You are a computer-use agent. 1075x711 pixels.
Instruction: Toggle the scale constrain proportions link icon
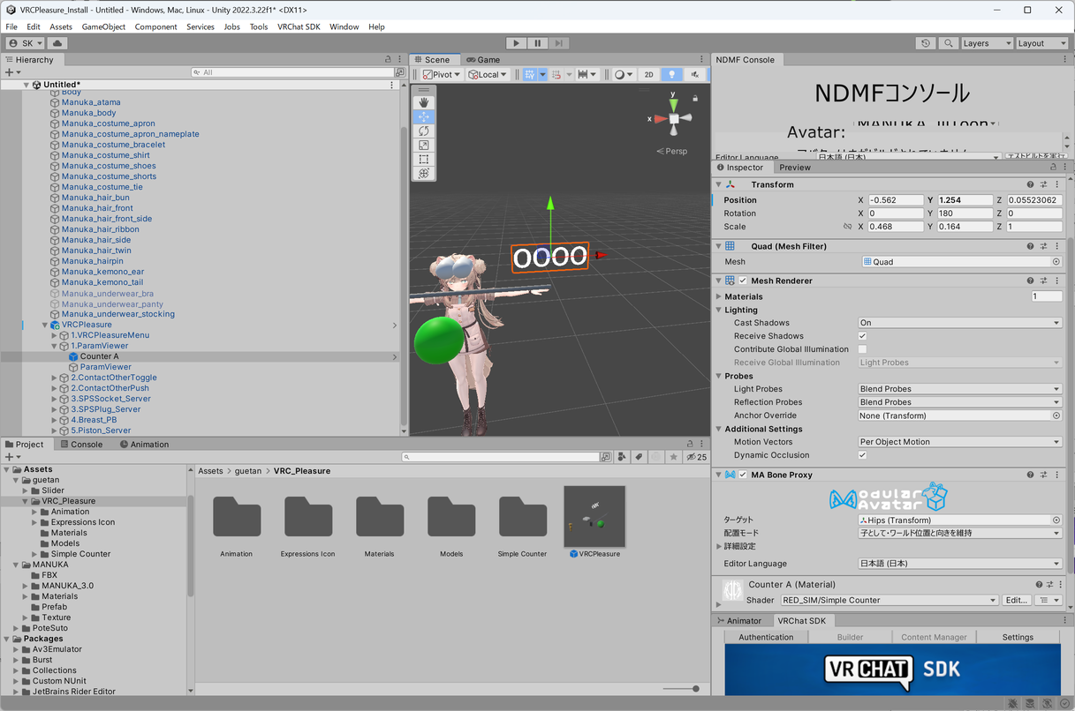tap(847, 227)
